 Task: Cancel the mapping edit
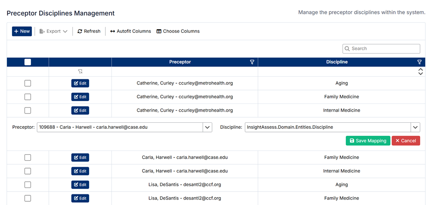406,141
